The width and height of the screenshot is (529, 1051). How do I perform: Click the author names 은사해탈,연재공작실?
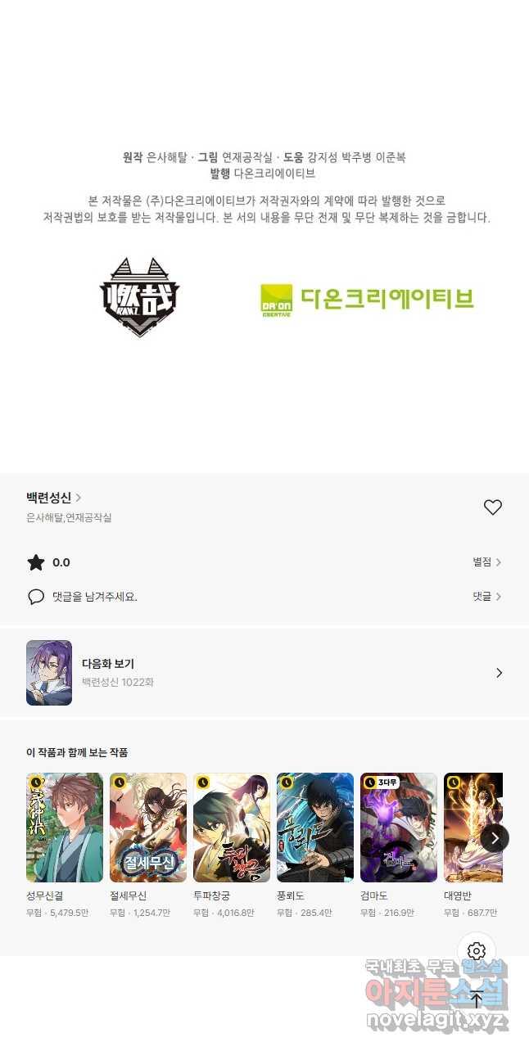69,517
